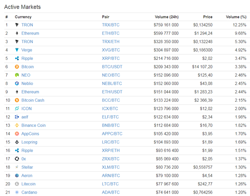Open the ETH/BTC pair link

[x=111, y=33]
